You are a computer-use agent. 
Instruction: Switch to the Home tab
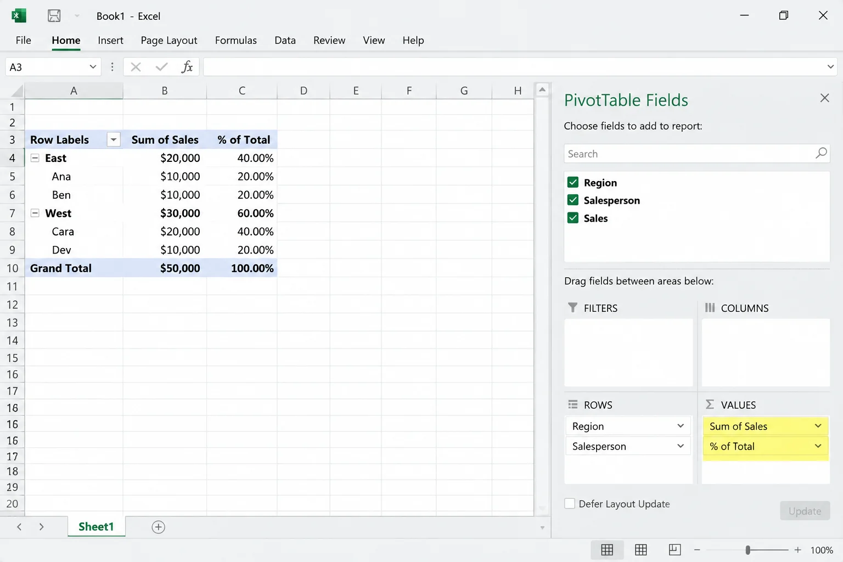[66, 40]
